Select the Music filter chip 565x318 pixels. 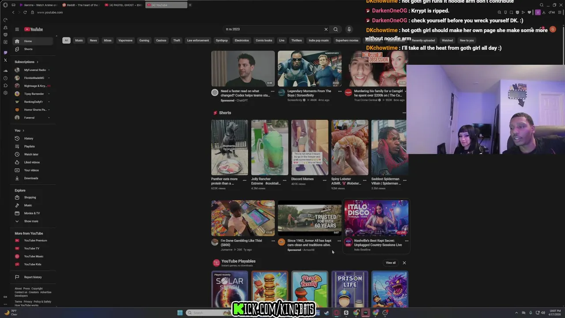pyautogui.click(x=79, y=40)
